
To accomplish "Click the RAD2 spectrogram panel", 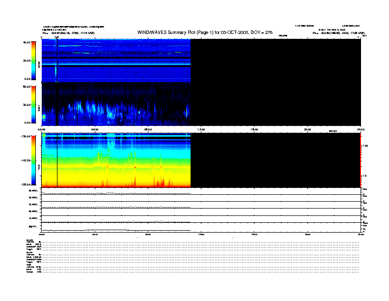I will (116, 60).
